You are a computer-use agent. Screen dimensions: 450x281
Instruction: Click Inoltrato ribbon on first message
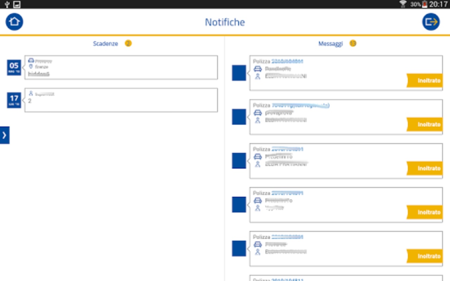point(425,80)
